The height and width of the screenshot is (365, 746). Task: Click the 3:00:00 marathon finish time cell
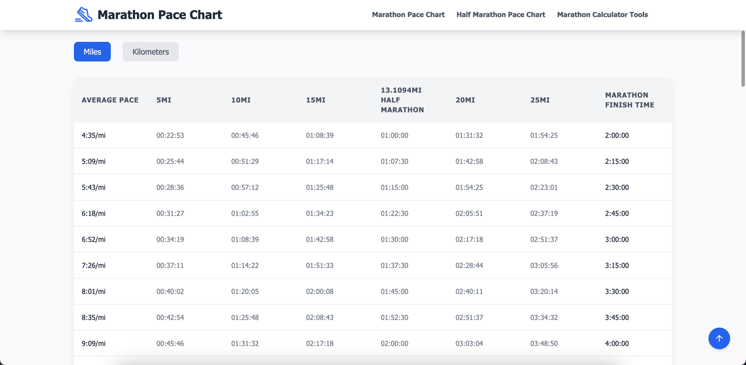(x=617, y=239)
